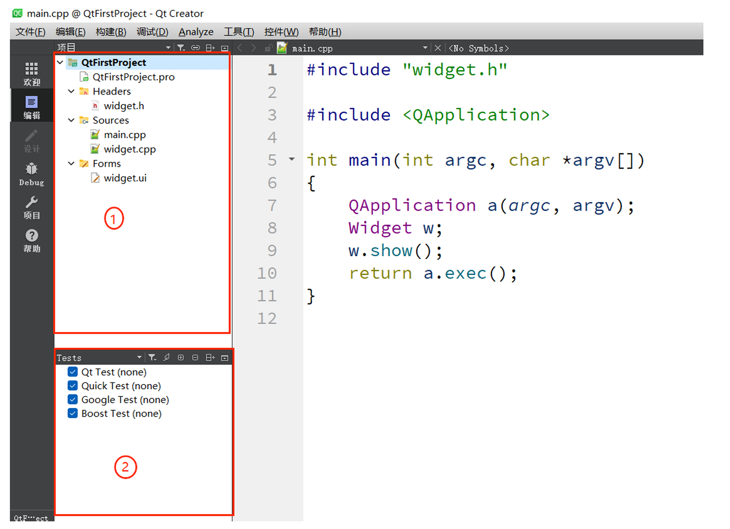Select the Headers folder label

112,92
